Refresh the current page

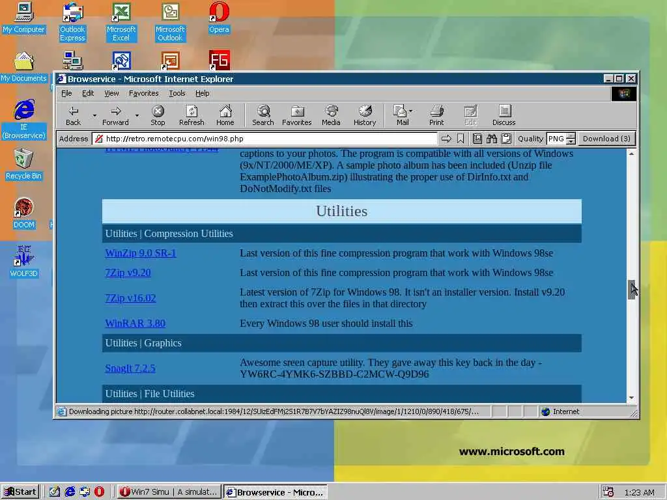[x=192, y=116]
